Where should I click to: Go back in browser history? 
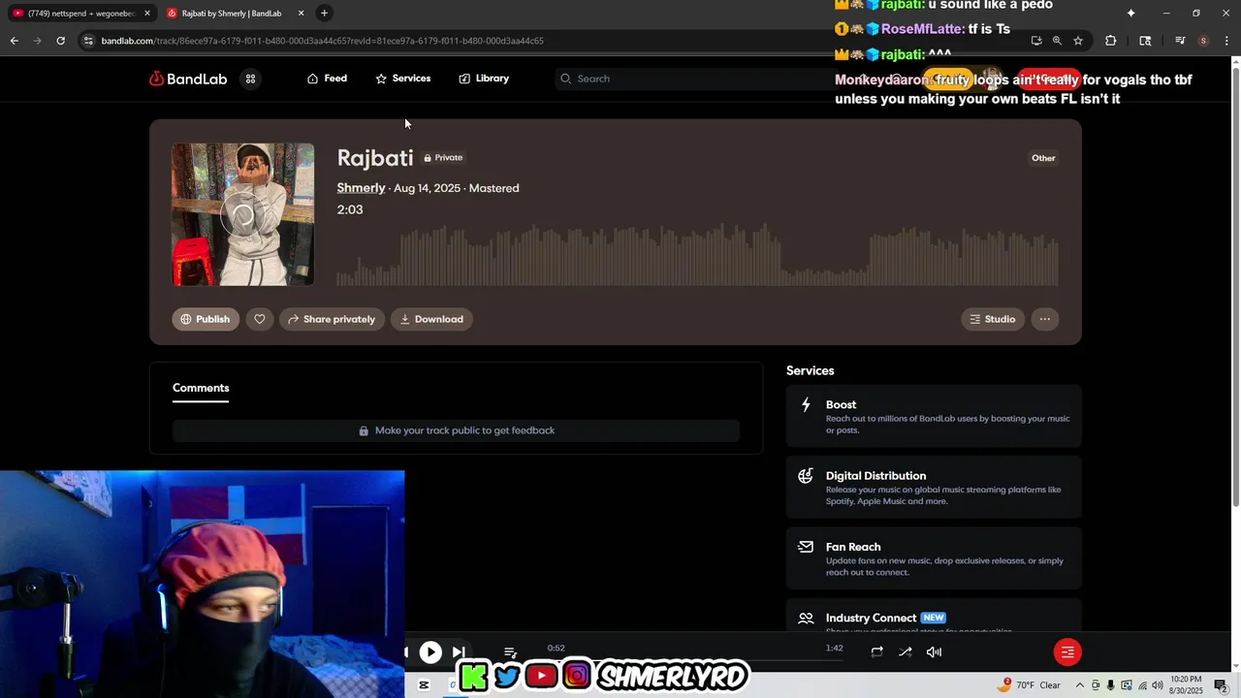14,41
